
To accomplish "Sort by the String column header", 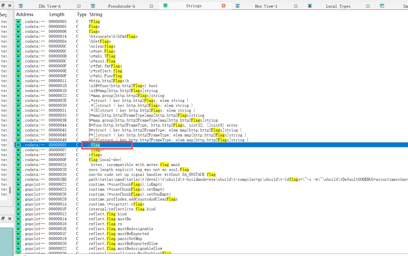I will click(x=96, y=15).
